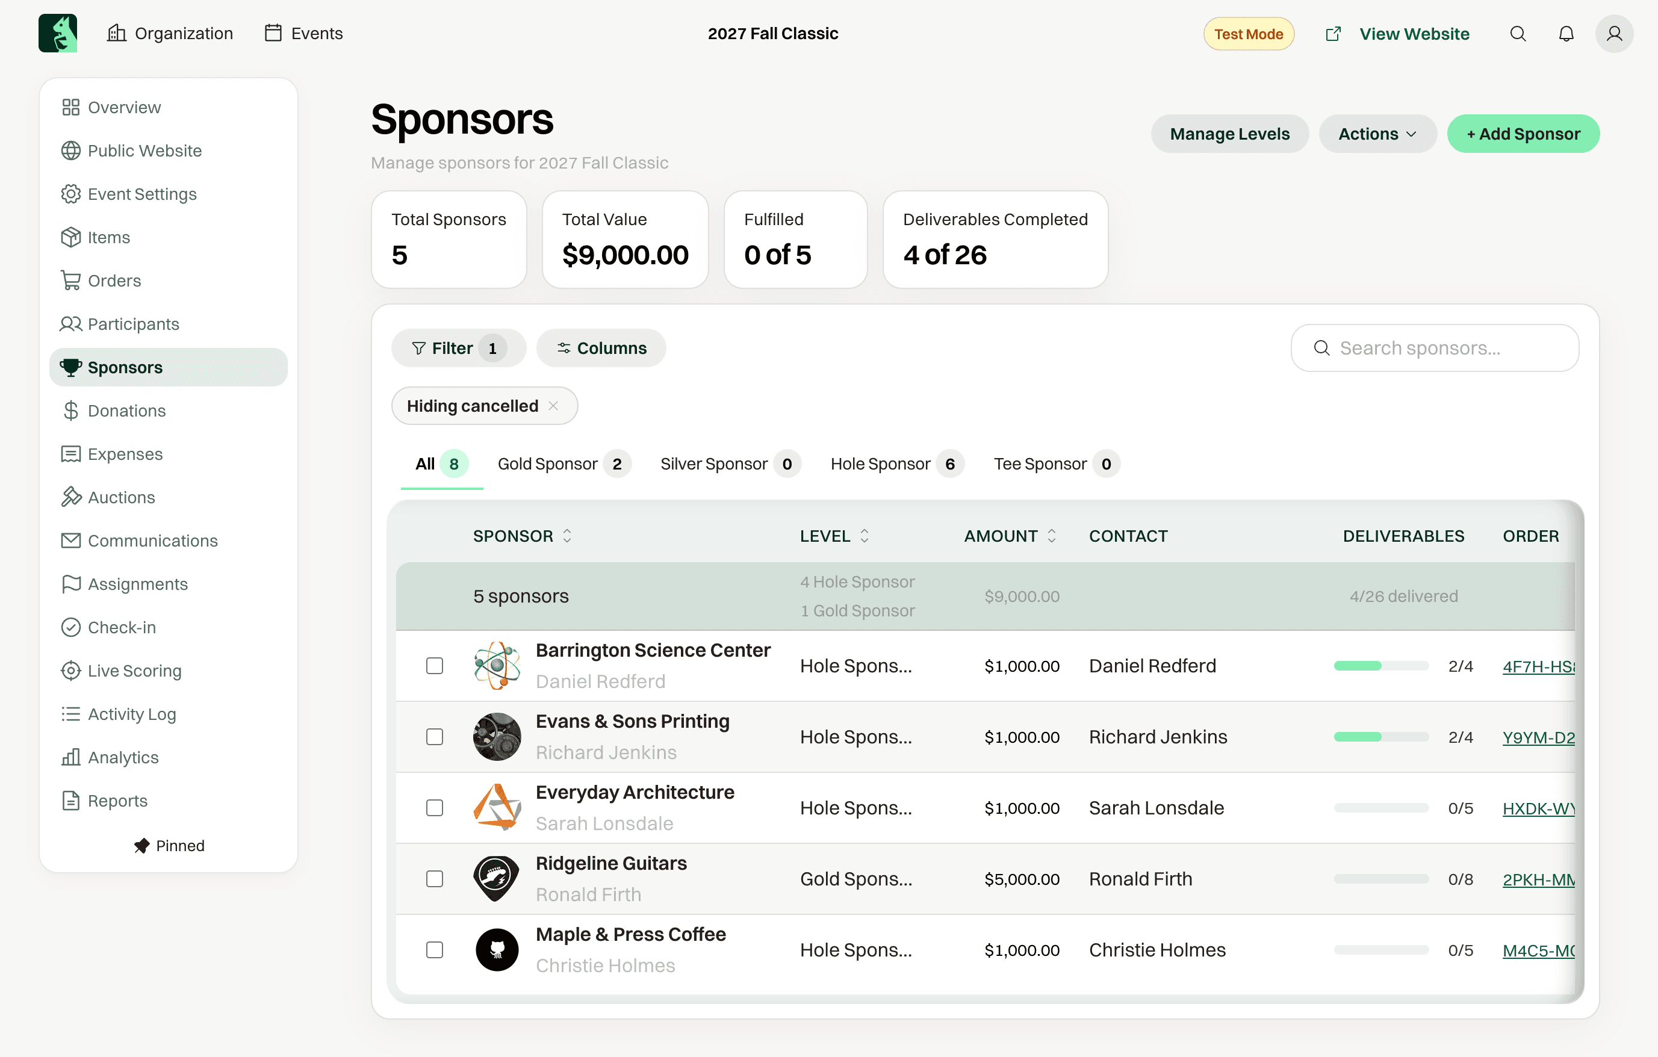Screen dimensions: 1658x1057
Task: Focus the Search sponsors field
Action: 1435,349
